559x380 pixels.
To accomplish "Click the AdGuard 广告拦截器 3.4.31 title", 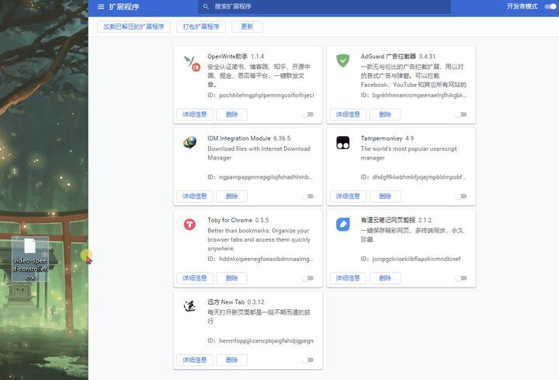I will (398, 57).
